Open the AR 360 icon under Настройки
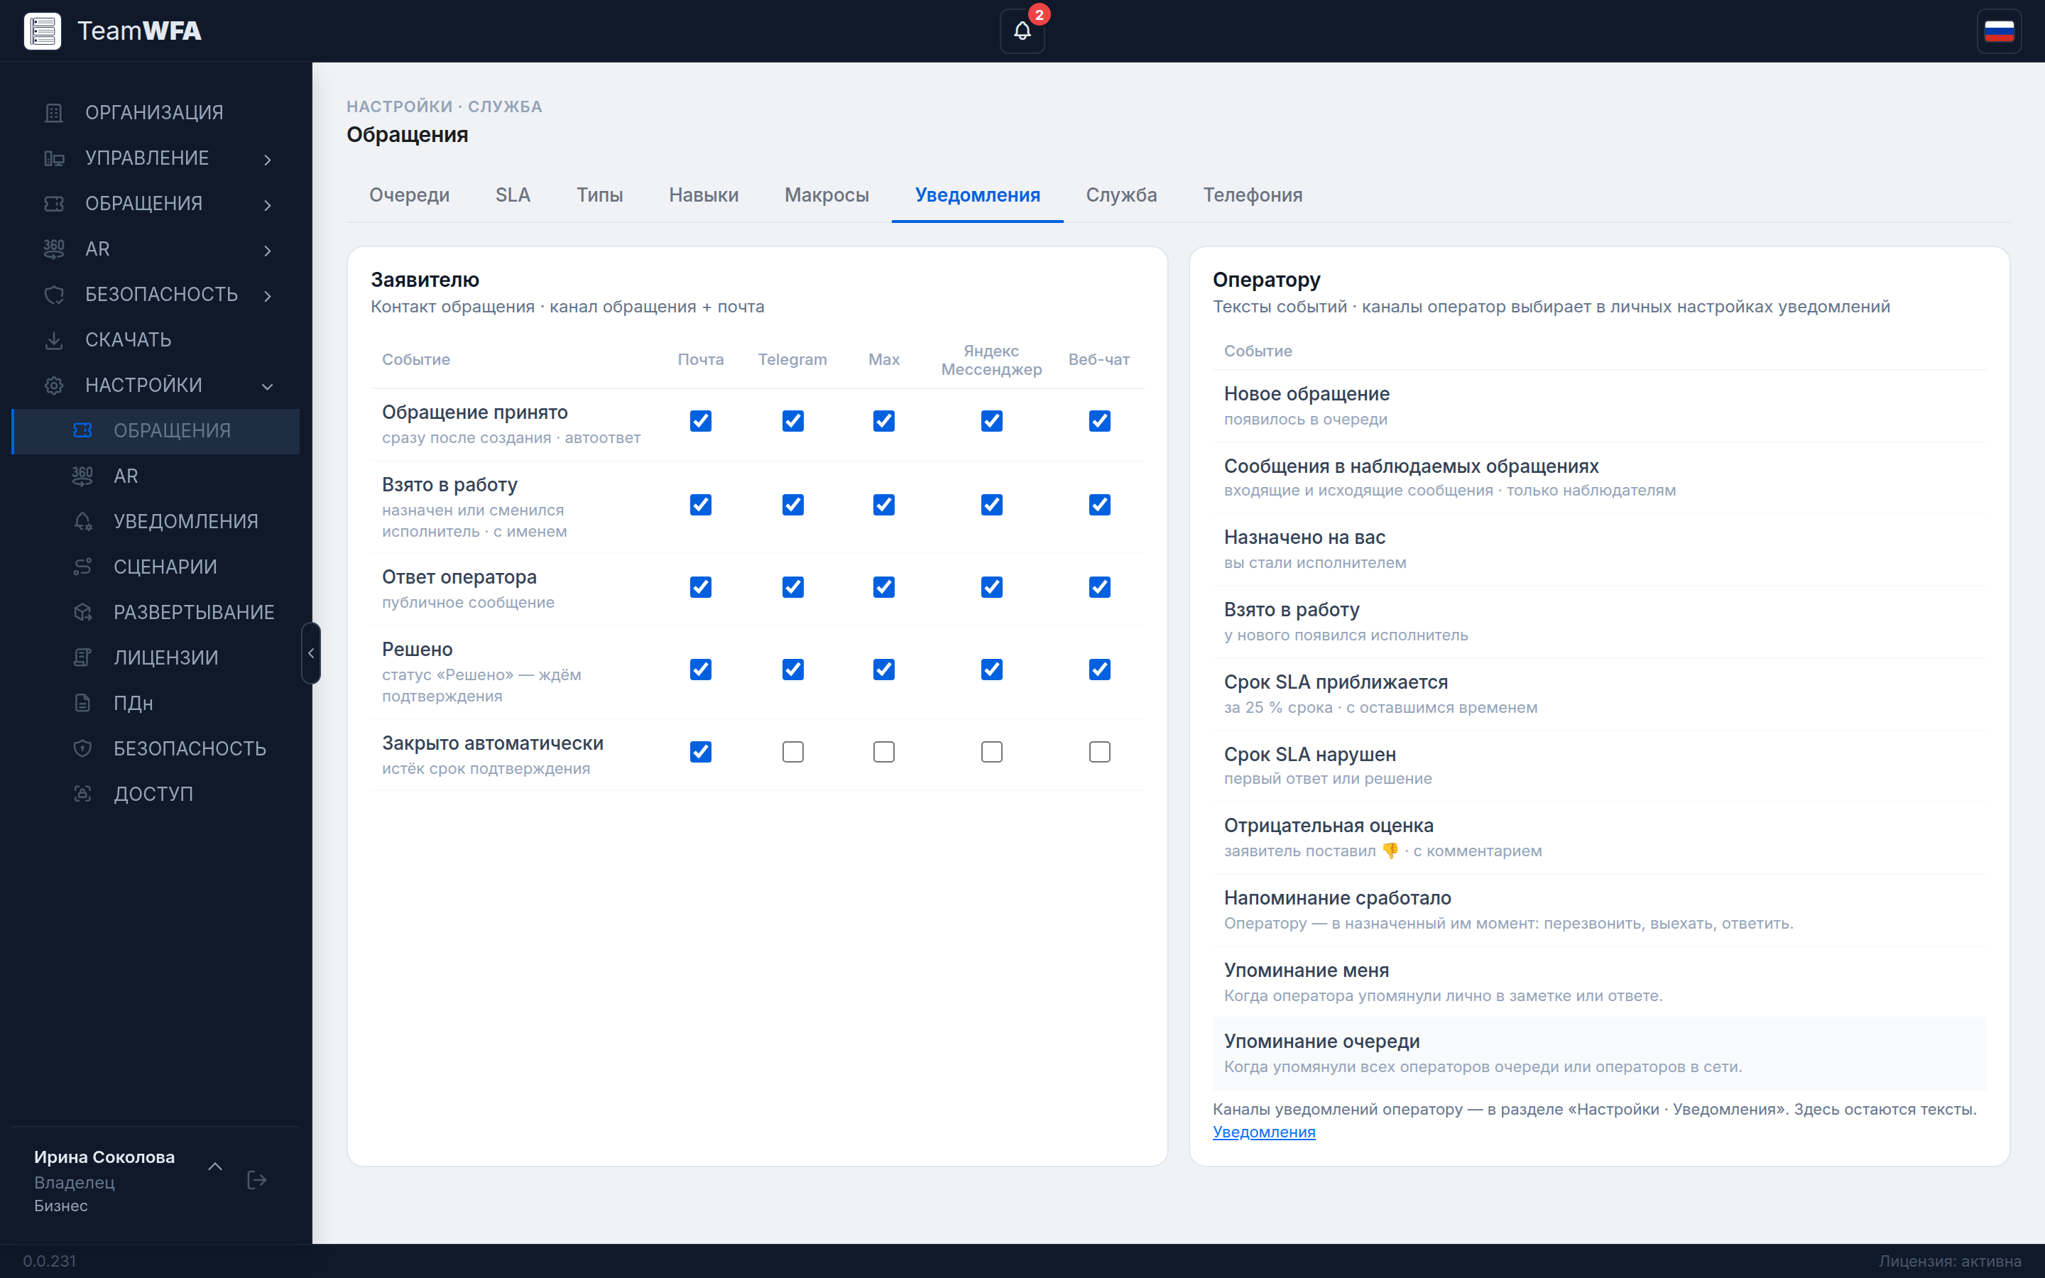Screen dimensions: 2045x1278 (x=83, y=476)
